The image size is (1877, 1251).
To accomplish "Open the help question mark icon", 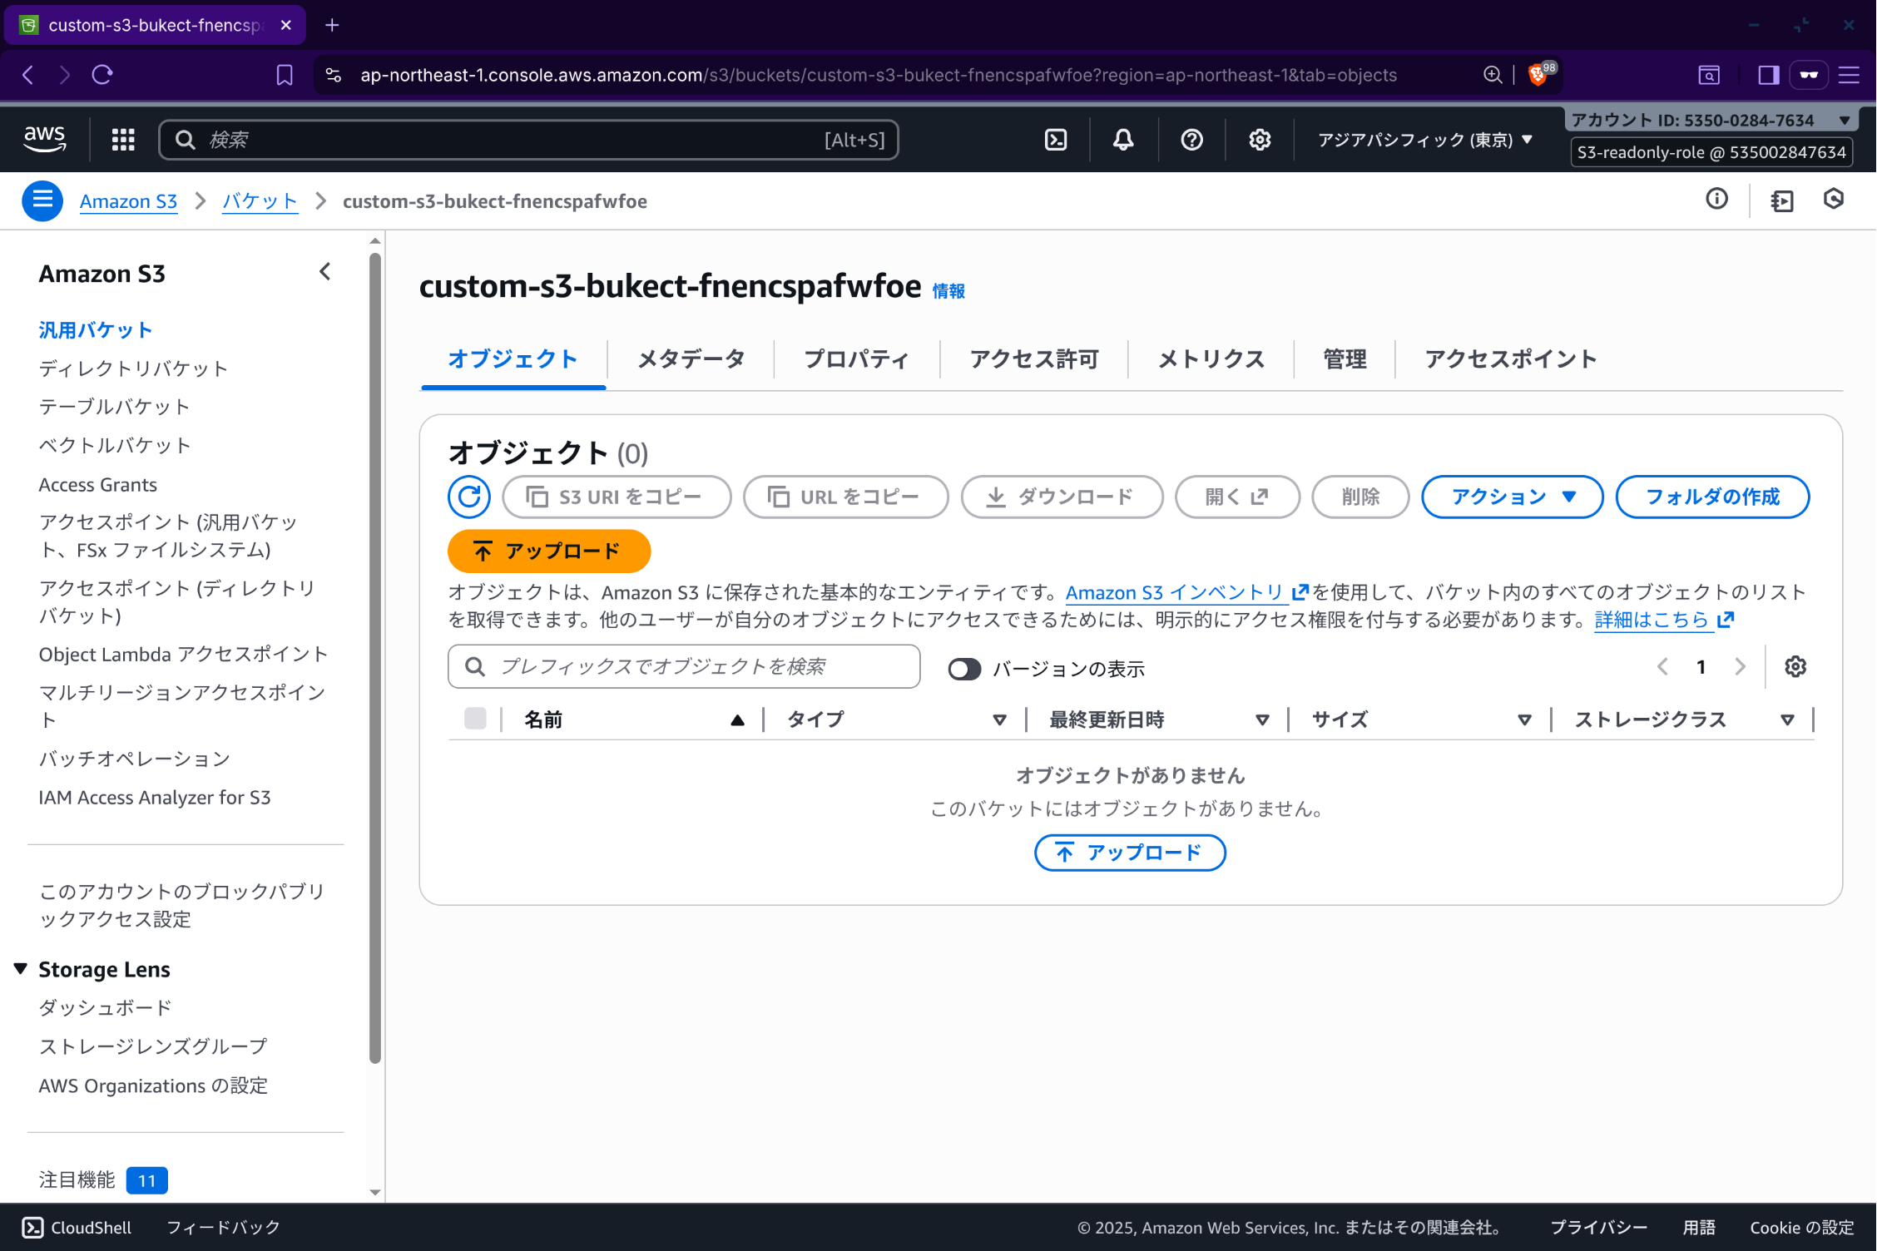I will pyautogui.click(x=1191, y=140).
